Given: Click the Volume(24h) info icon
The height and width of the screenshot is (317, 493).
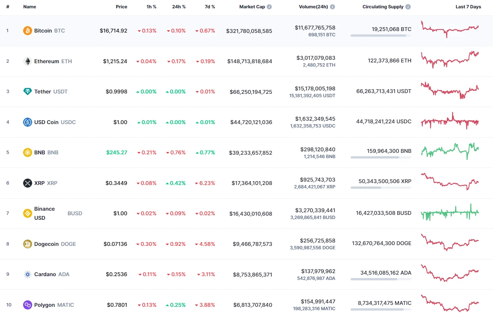Looking at the screenshot, I should click(332, 6).
